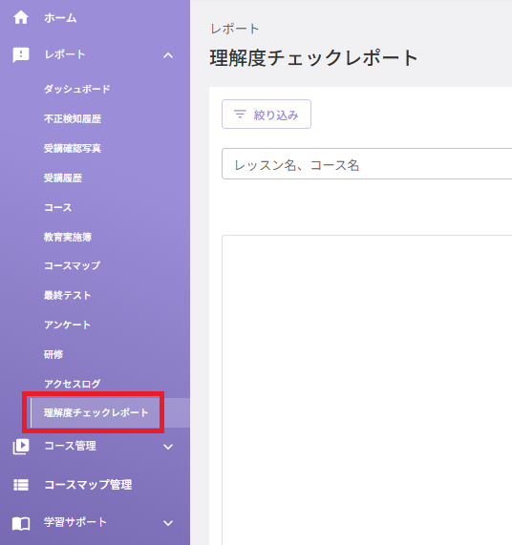Click the Home house icon
This screenshot has height=545, width=512.
coord(21,17)
